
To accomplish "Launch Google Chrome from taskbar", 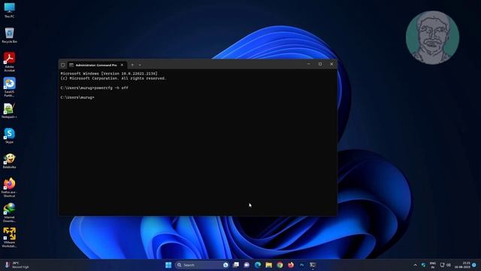I will pyautogui.click(x=280, y=265).
